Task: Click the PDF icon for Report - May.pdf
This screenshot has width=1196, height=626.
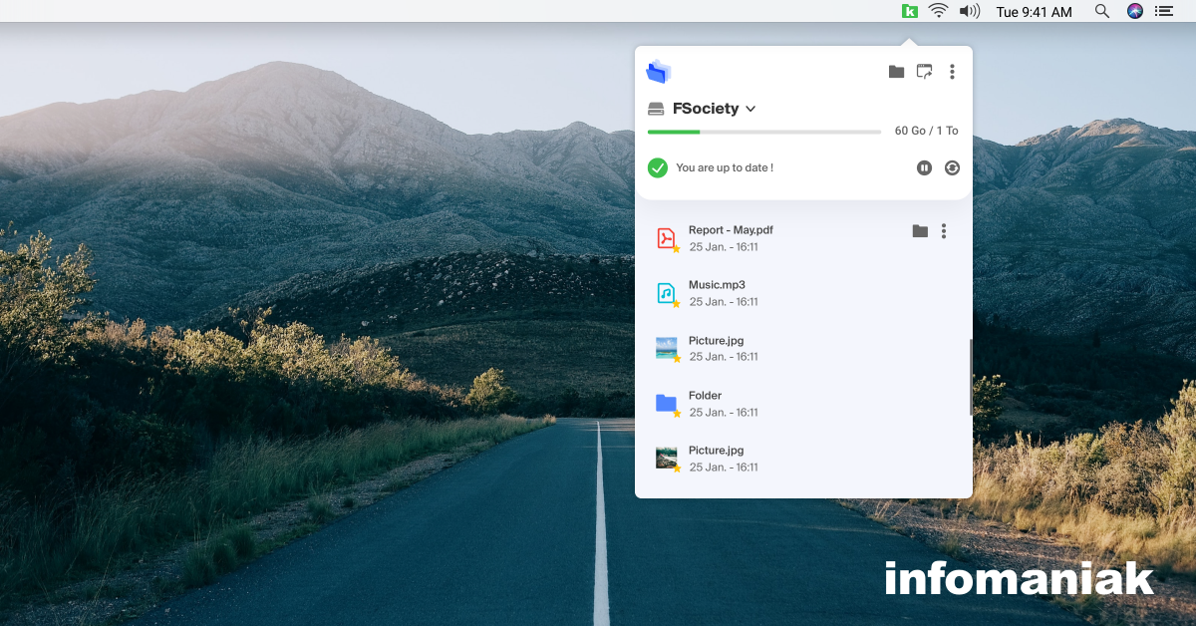Action: tap(666, 238)
